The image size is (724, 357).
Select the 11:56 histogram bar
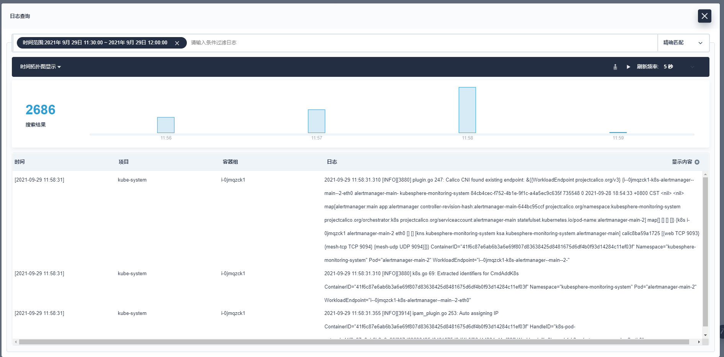point(165,125)
